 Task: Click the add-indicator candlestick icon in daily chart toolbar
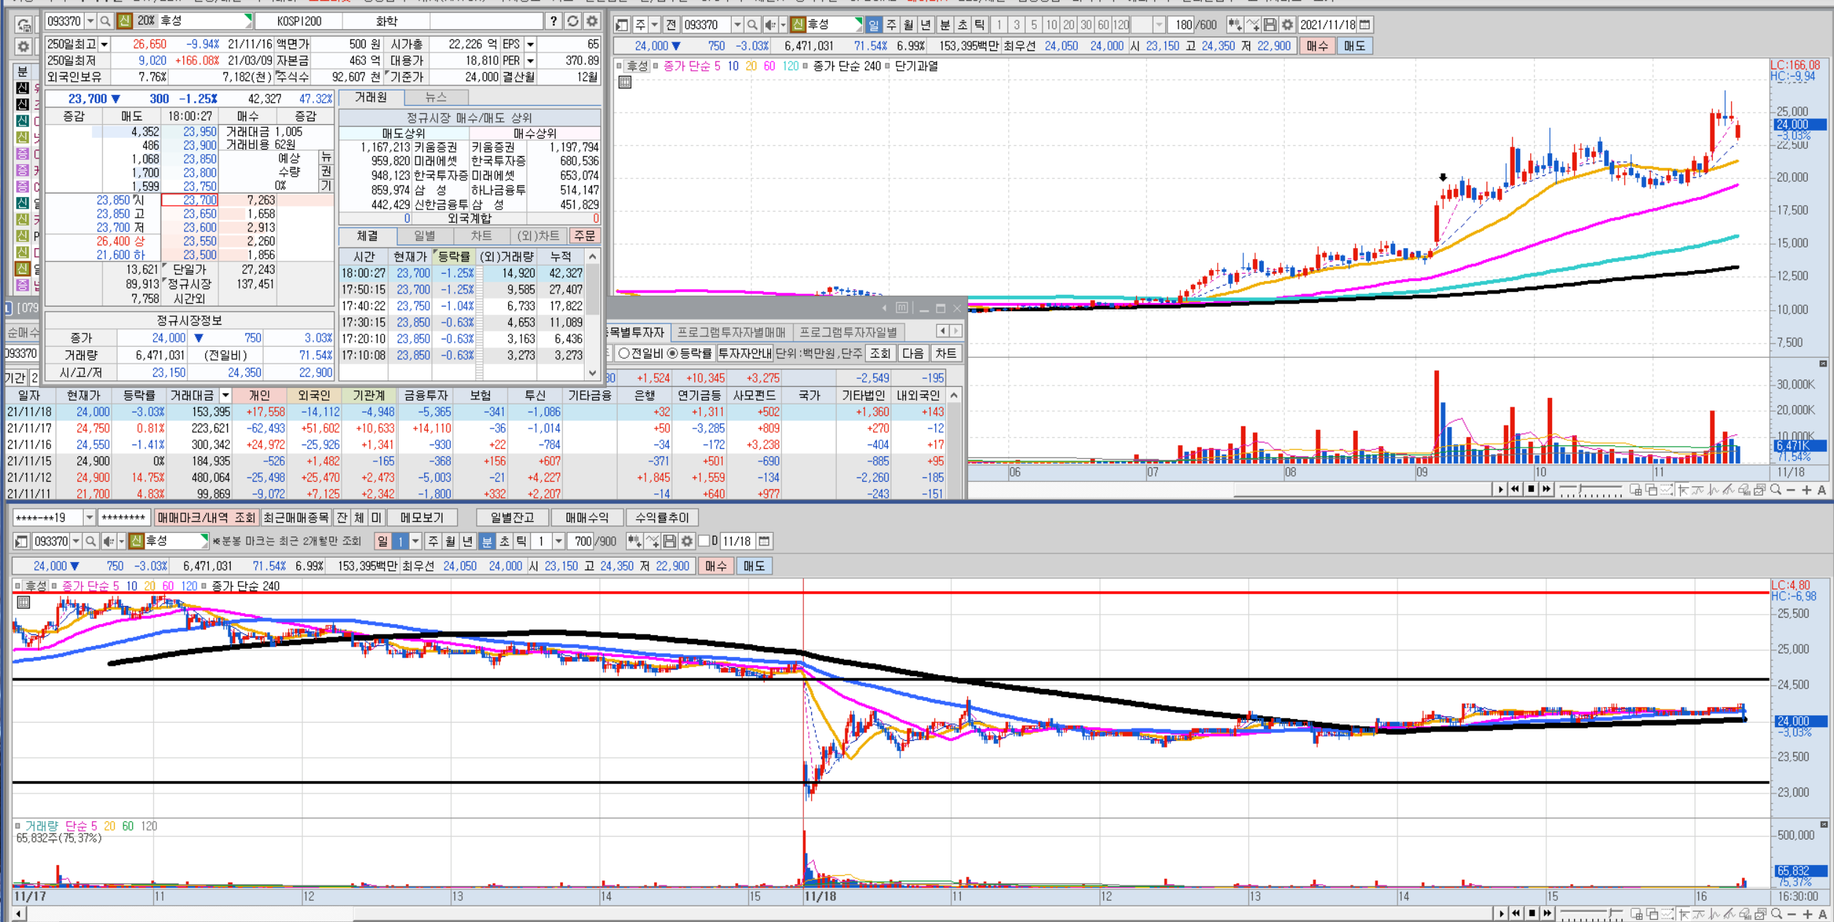click(1235, 25)
